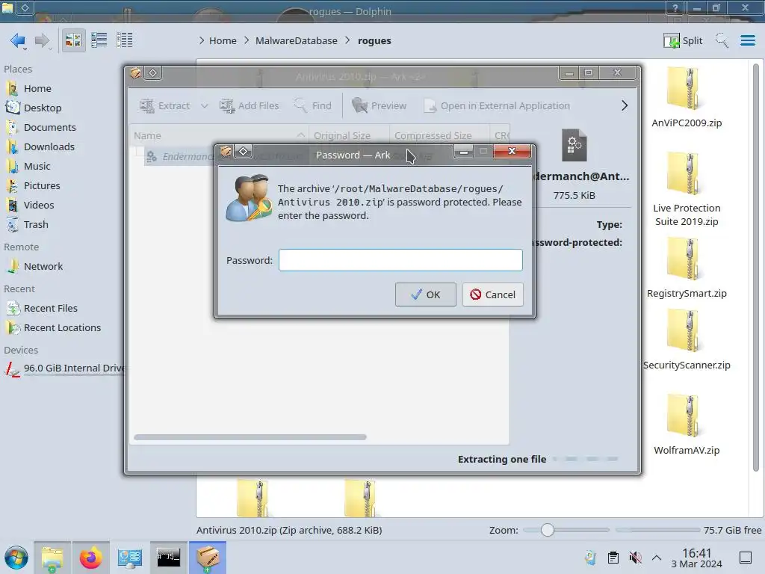
Task: Open Extract dropdown arrow in Ark
Action: tap(205, 105)
